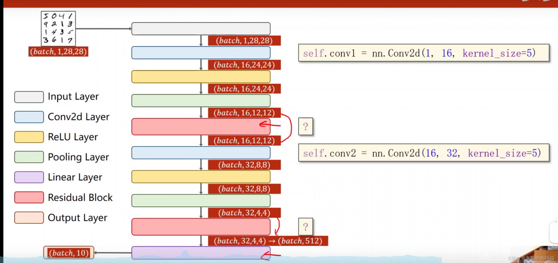This screenshot has height=263, width=558.
Task: Click the standalone (batch,32,4,4) shape label
Action: point(245,213)
